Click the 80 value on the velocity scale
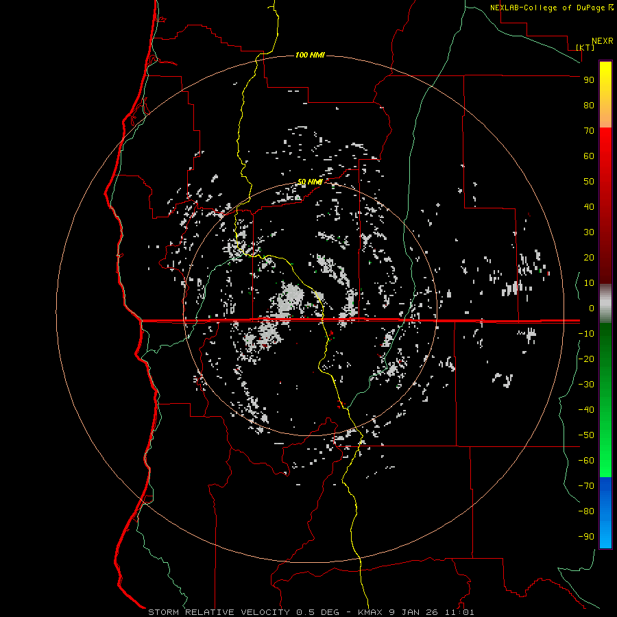This screenshot has height=617, width=617. tap(589, 106)
